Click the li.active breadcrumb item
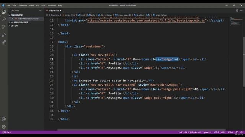The height and width of the screenshot is (137, 245). coord(139,15)
